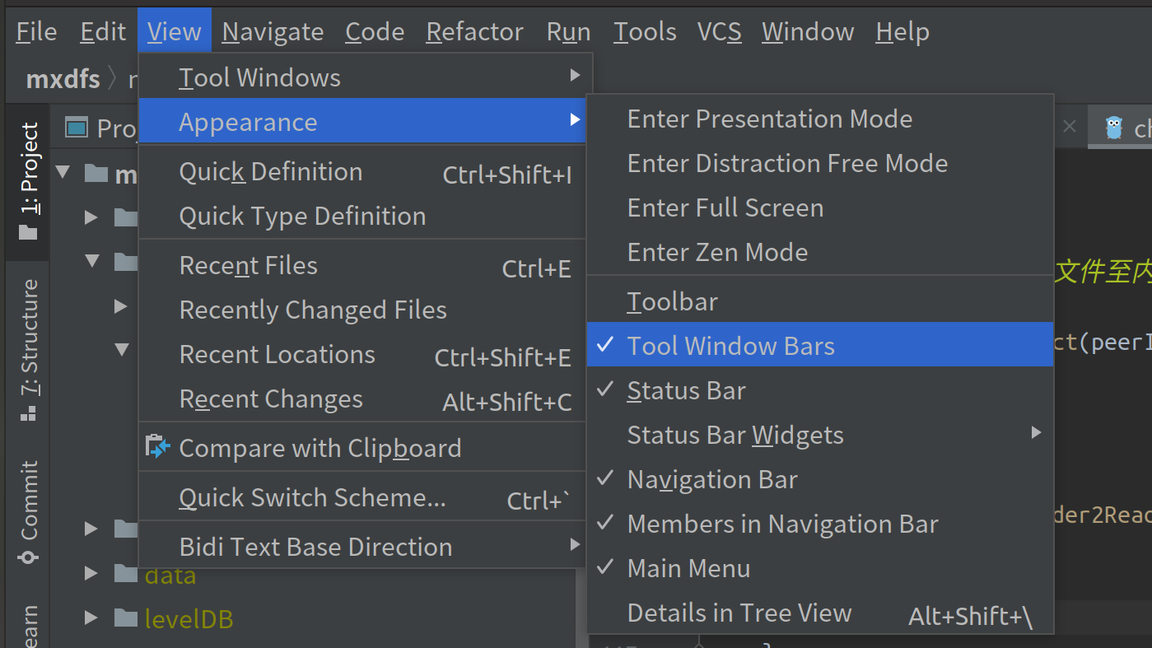The image size is (1152, 648).
Task: Close the editor tab with X button
Action: (x=1069, y=126)
